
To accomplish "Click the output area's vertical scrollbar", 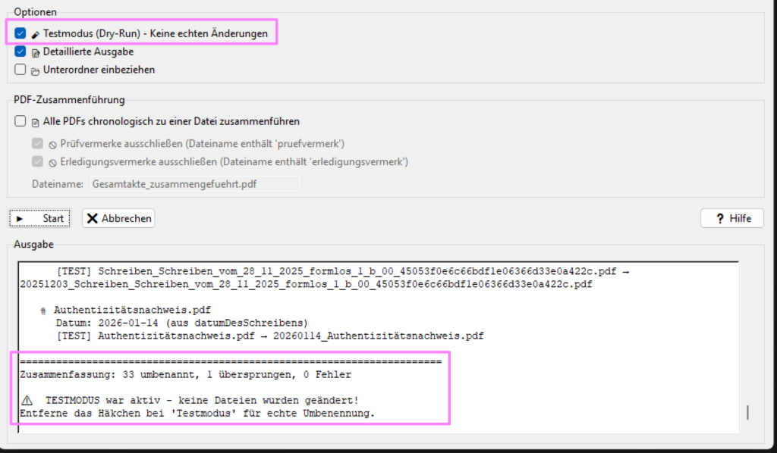I will point(747,411).
